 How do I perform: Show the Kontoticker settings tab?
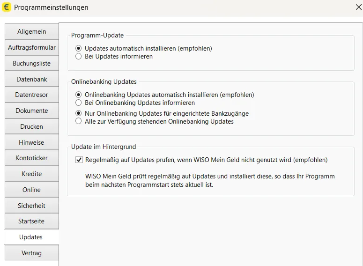click(x=31, y=158)
